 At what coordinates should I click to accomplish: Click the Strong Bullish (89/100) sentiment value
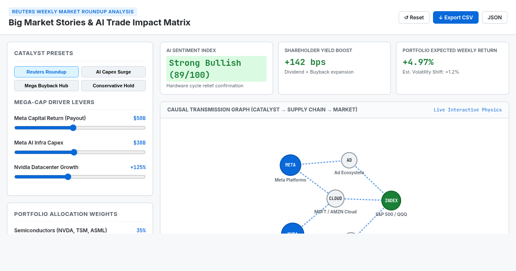216,69
